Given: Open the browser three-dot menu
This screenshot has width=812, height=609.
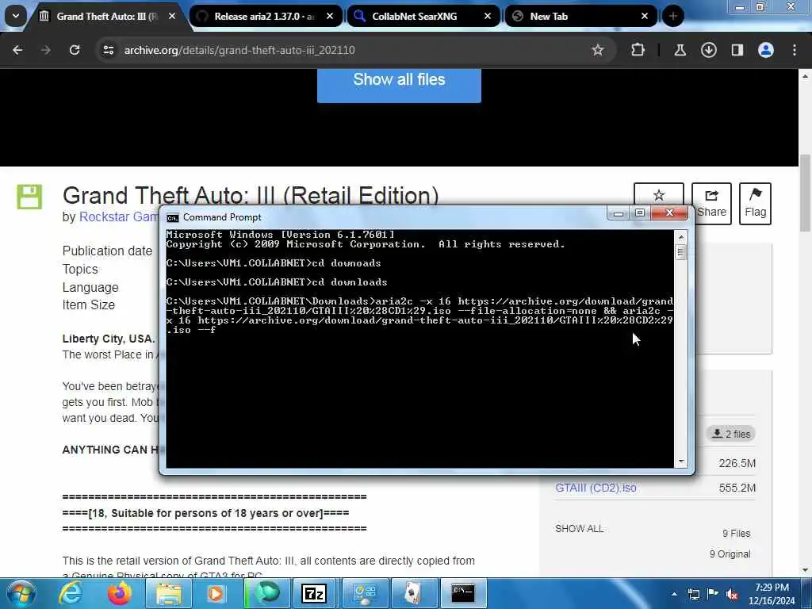Looking at the screenshot, I should point(795,50).
